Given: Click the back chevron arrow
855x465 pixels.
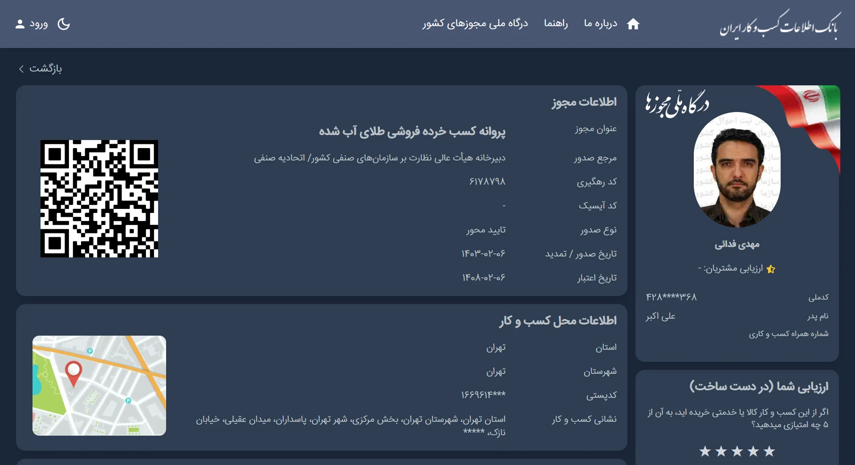Looking at the screenshot, I should pyautogui.click(x=21, y=69).
